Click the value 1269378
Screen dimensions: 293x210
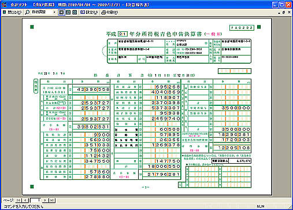tap(166, 145)
